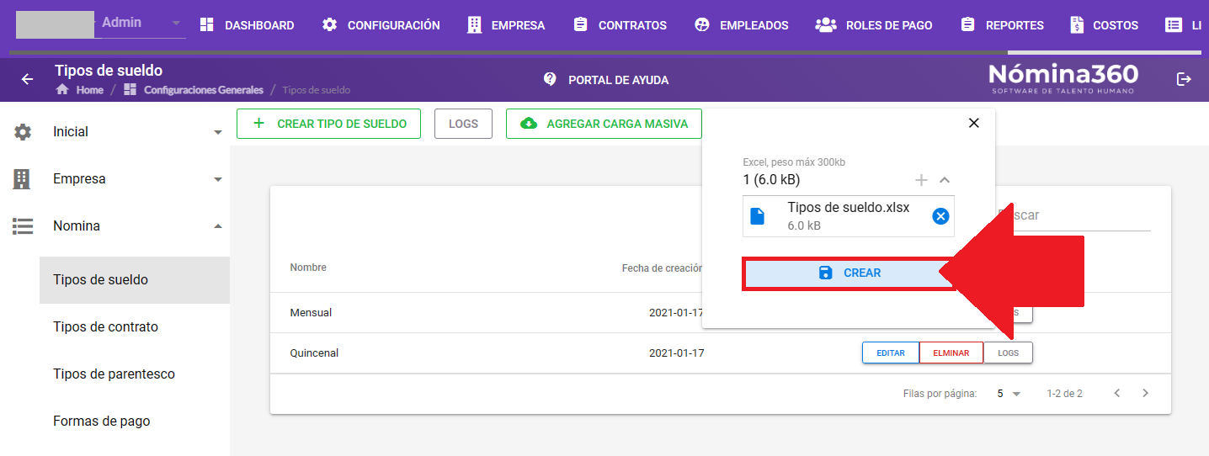The height and width of the screenshot is (456, 1209).
Task: Expand the Empresa sidebar section
Action: pos(115,179)
